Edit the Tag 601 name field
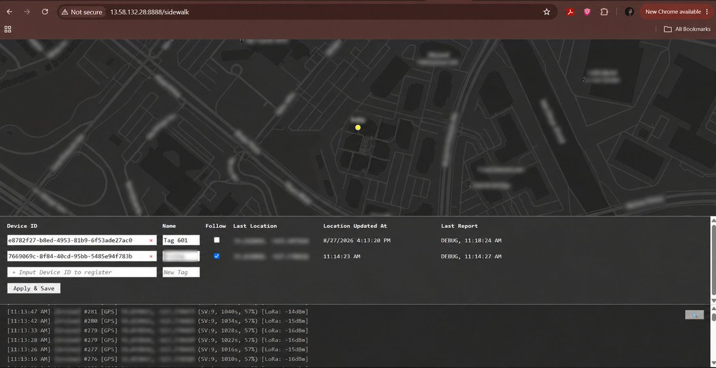 click(x=181, y=240)
